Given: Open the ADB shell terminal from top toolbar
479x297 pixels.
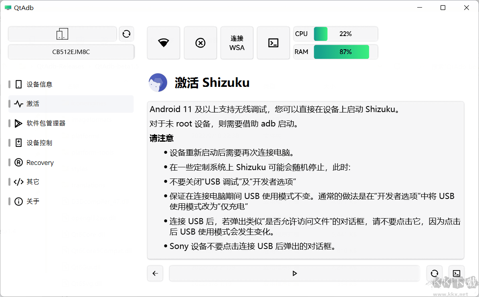Looking at the screenshot, I should click(273, 42).
